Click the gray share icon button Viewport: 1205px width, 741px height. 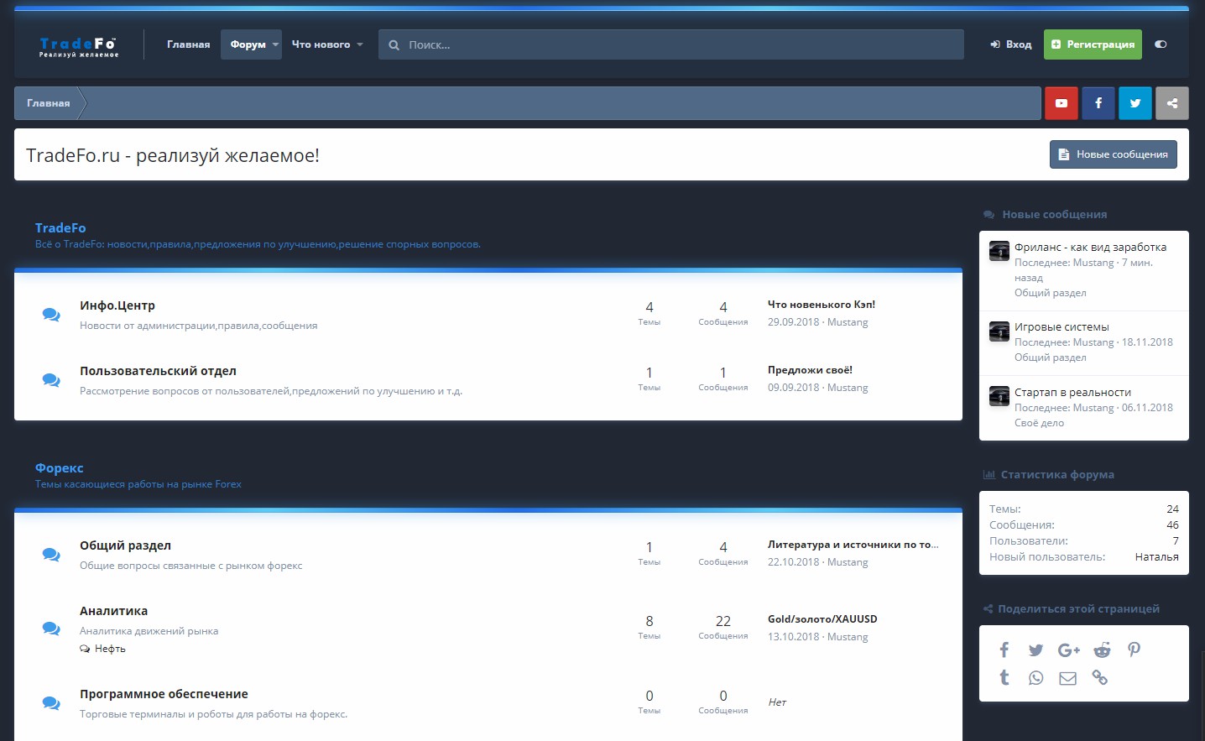pyautogui.click(x=1172, y=103)
